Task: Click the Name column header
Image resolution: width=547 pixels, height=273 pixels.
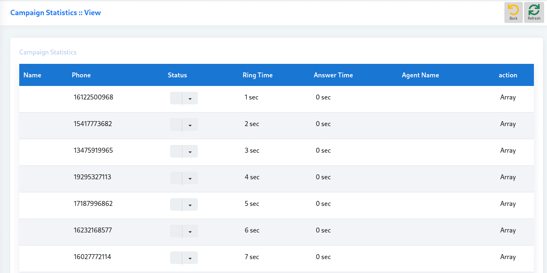Action: click(x=32, y=75)
